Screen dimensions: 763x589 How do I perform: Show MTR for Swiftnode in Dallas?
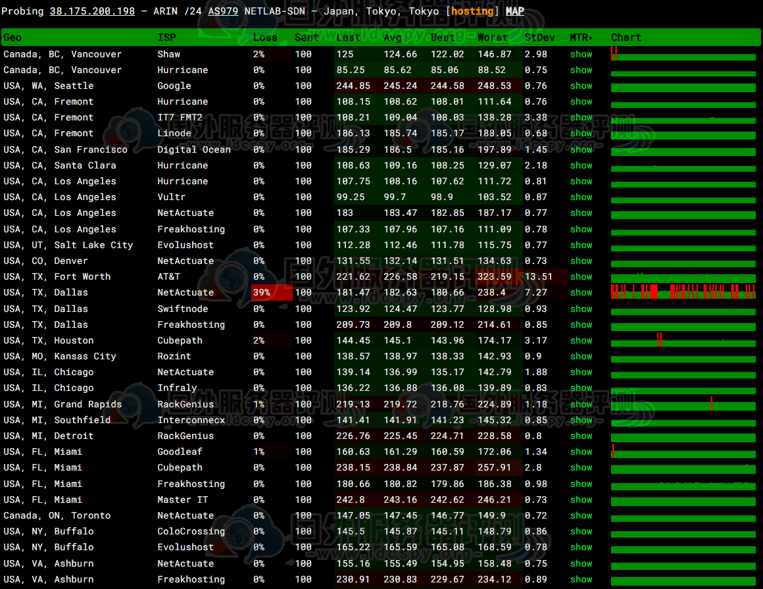(581, 309)
